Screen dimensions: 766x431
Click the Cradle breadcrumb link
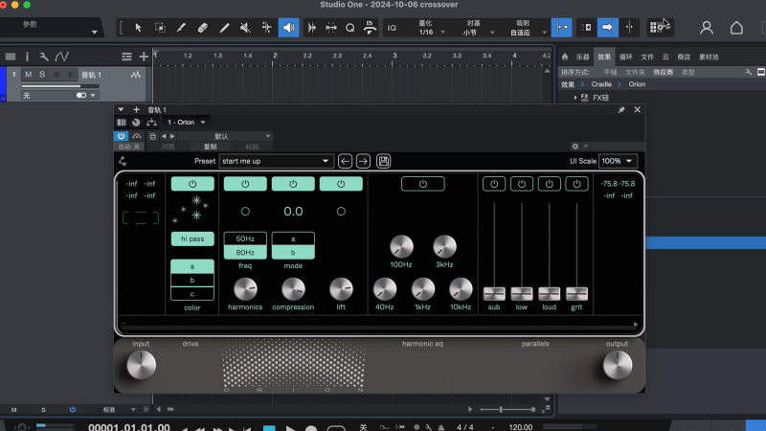pos(601,84)
